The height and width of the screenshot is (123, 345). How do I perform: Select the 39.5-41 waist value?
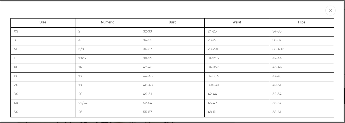(213, 85)
